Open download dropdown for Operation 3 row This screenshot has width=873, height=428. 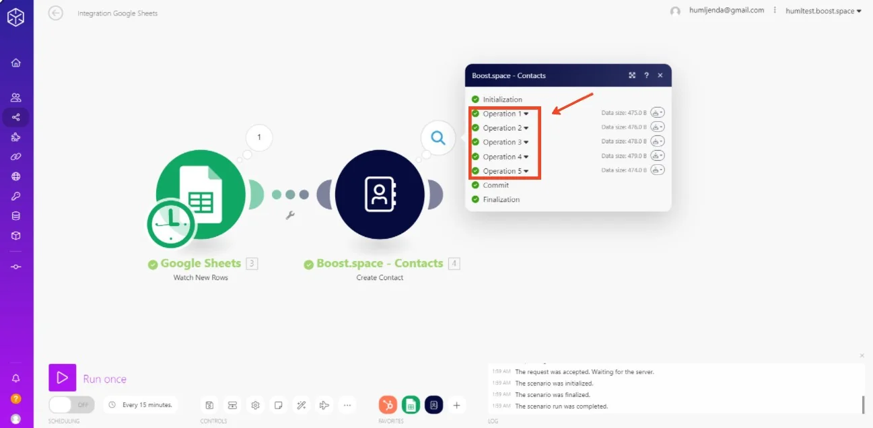(658, 141)
